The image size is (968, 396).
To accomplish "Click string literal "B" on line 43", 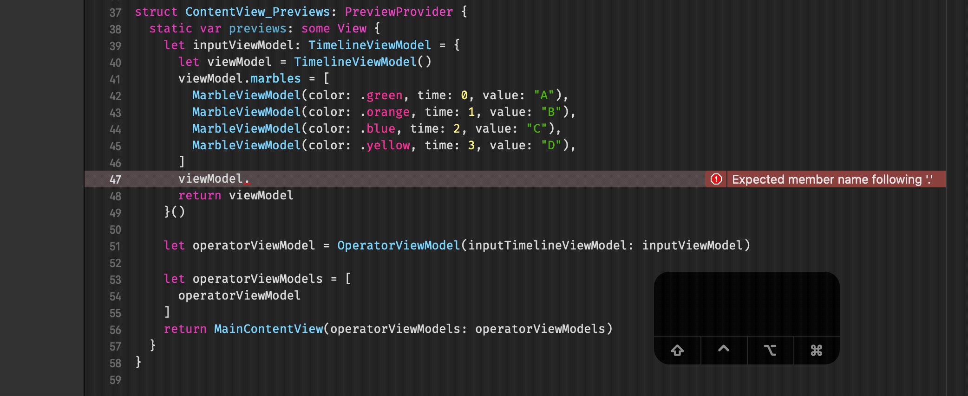I will coord(551,112).
